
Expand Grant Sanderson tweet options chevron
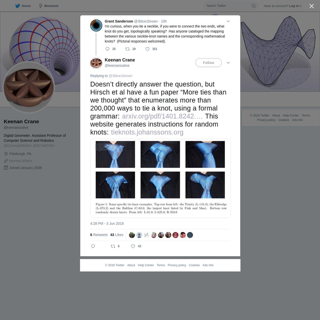pyautogui.click(x=228, y=21)
